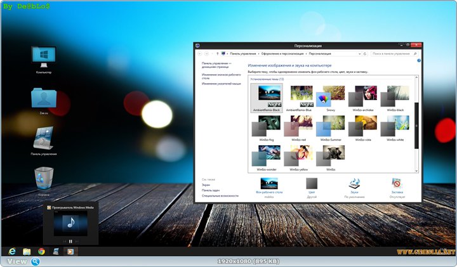This screenshot has height=267, width=457.
Task: Open Цвет window color swatch
Action: click(x=312, y=185)
